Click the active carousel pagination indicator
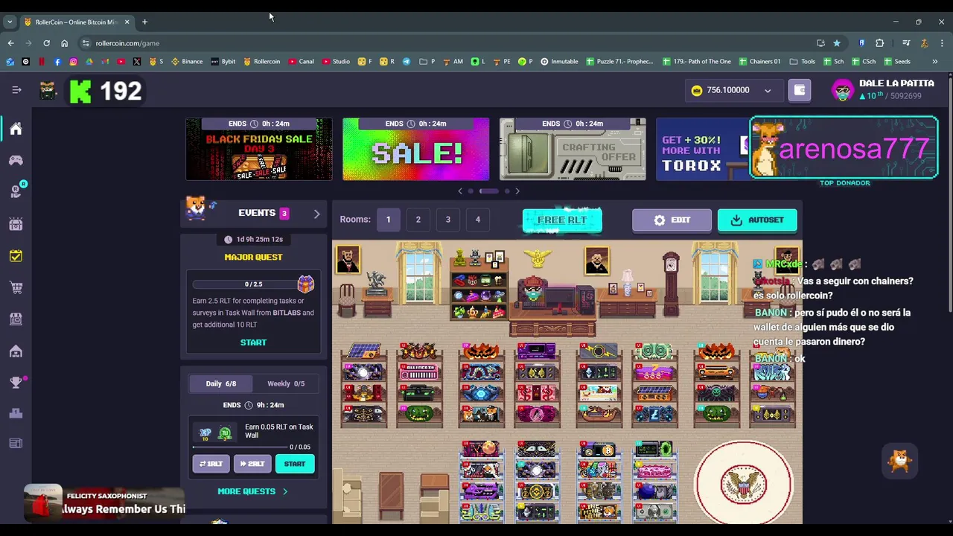 tap(489, 191)
